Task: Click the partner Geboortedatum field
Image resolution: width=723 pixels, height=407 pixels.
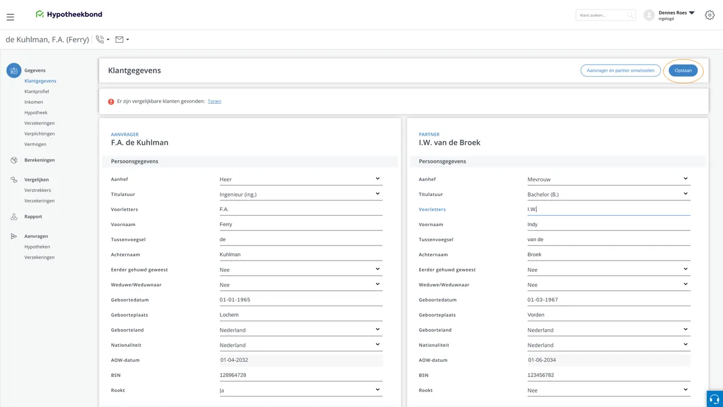Action: click(x=609, y=300)
